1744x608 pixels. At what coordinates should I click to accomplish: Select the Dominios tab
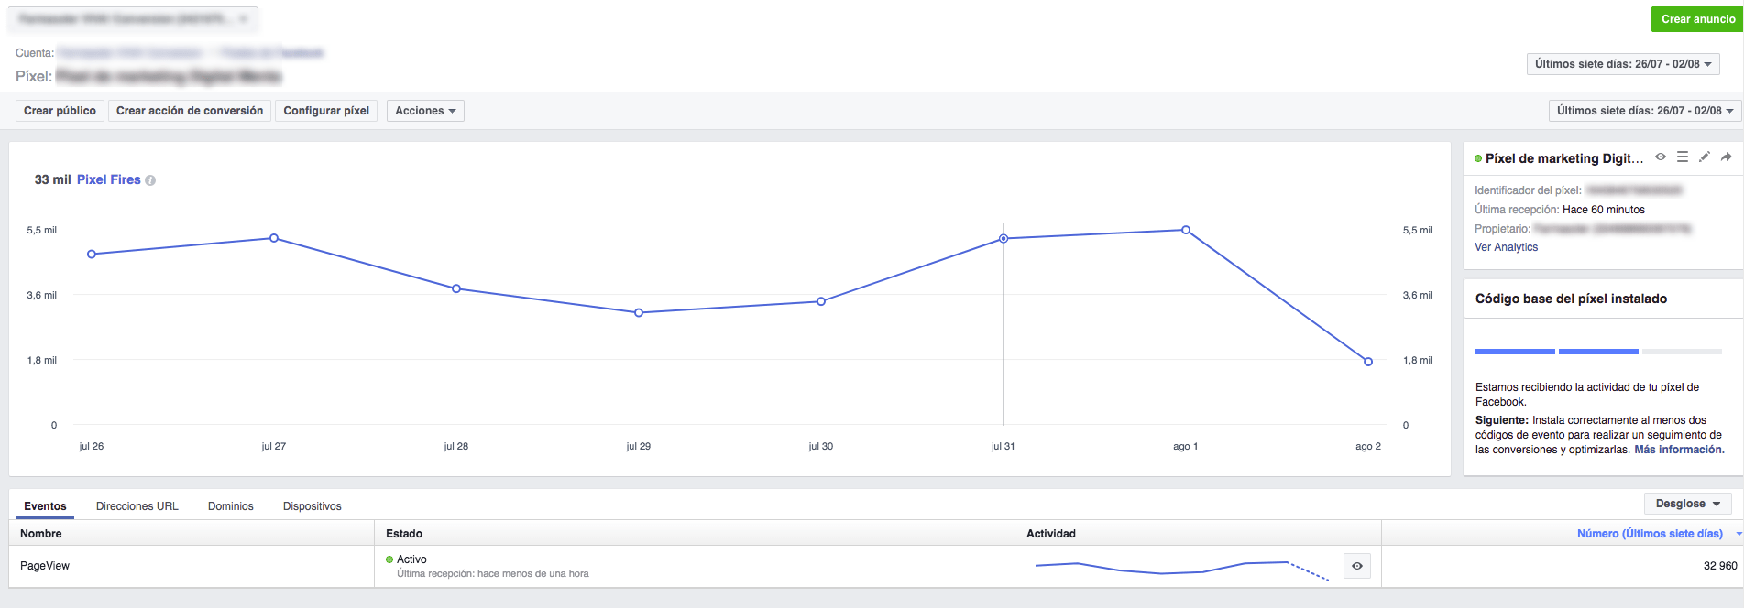[231, 506]
